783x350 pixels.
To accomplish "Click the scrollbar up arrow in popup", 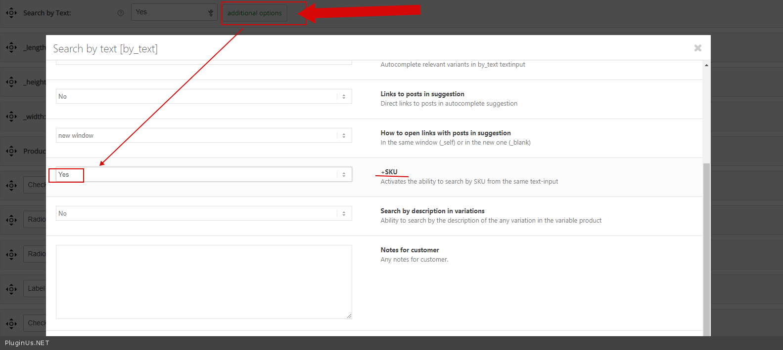I will [706, 65].
